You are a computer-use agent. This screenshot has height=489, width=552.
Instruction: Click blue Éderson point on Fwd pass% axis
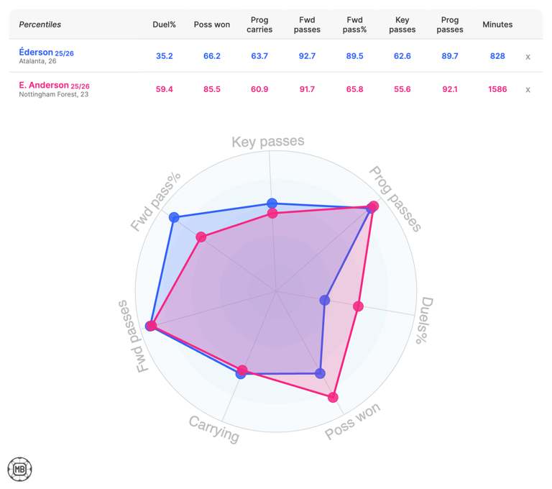tap(174, 217)
